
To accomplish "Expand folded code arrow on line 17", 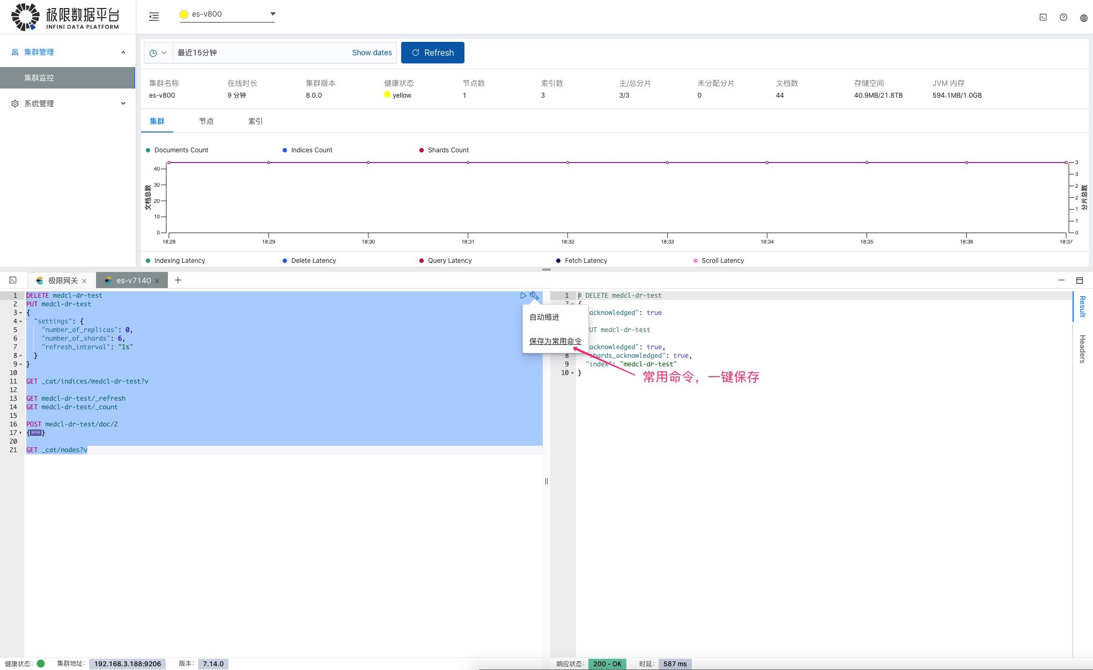I will tap(21, 433).
